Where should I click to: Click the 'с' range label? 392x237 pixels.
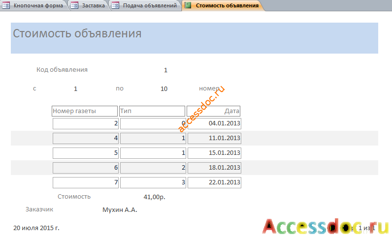click(x=34, y=89)
